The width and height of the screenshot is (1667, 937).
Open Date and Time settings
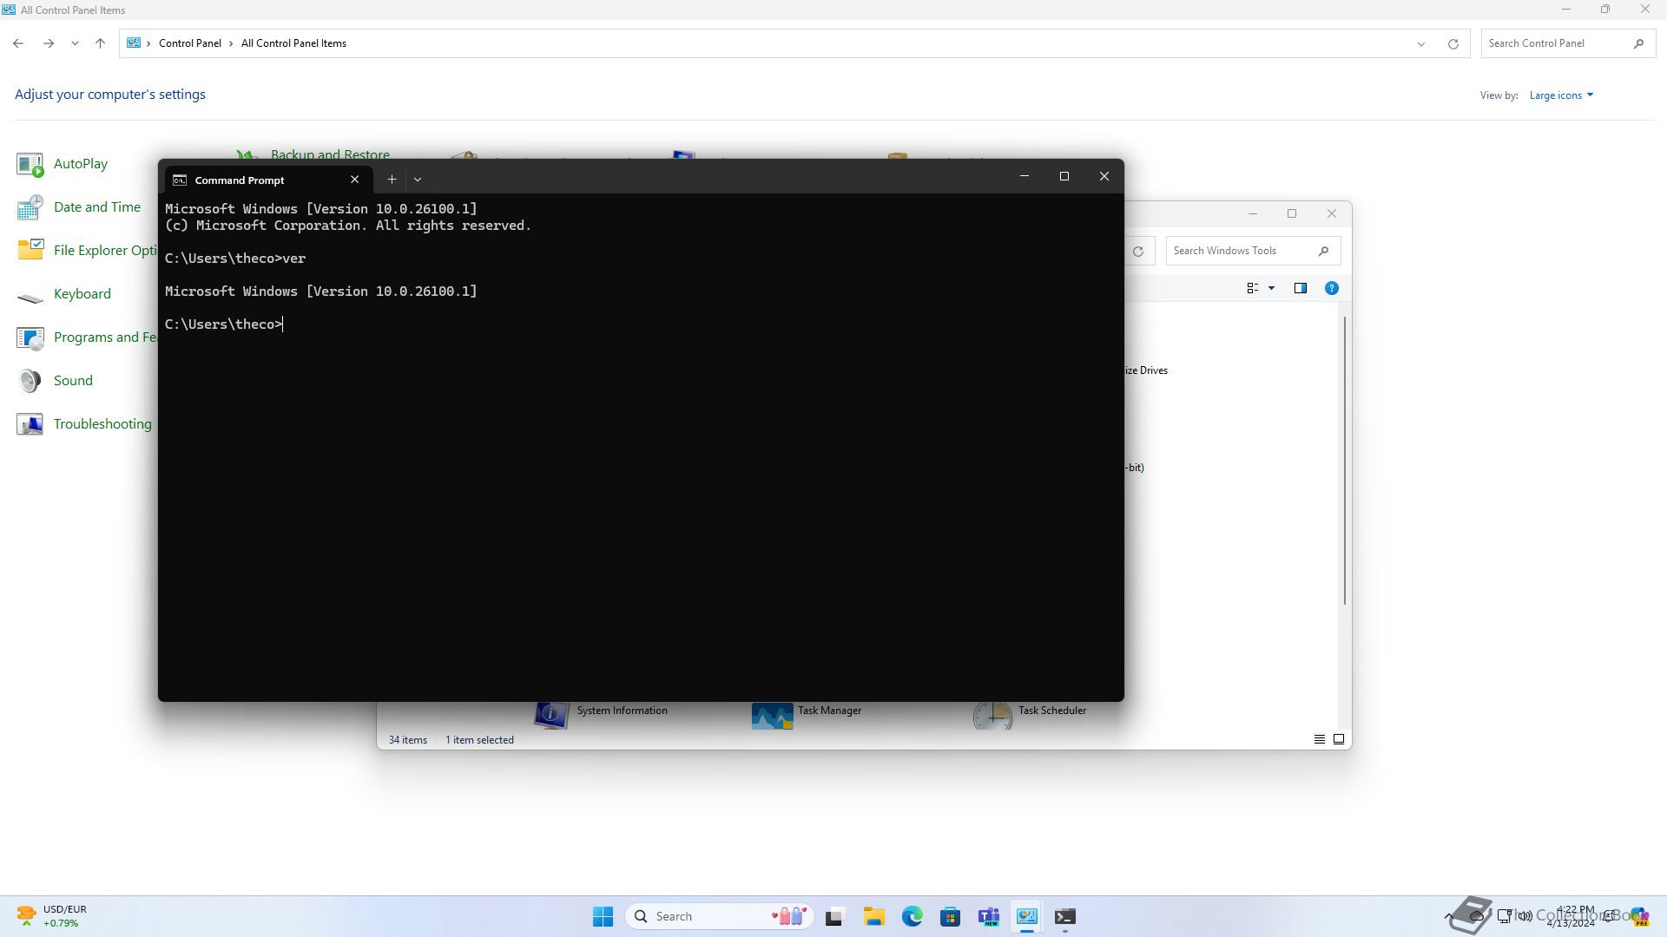pos(78,207)
